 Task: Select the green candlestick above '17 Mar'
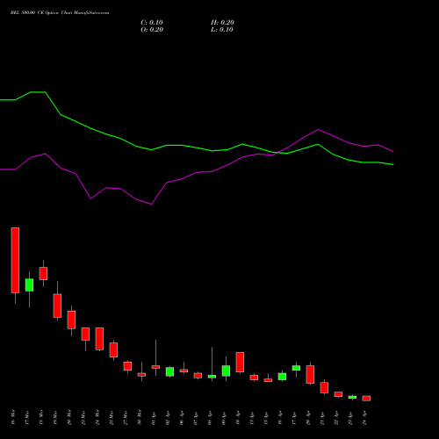pyautogui.click(x=29, y=284)
